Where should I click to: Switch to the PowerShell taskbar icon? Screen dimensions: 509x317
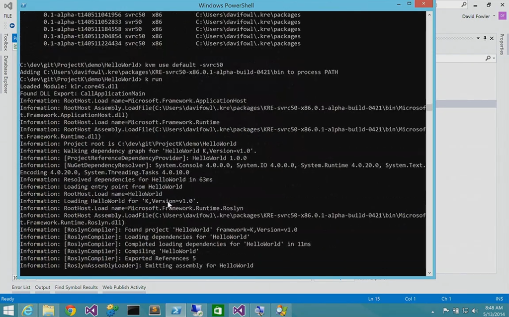coord(176,311)
